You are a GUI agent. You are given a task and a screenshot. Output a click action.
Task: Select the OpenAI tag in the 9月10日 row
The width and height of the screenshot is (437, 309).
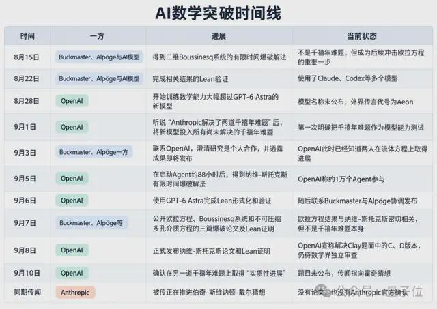(72, 273)
